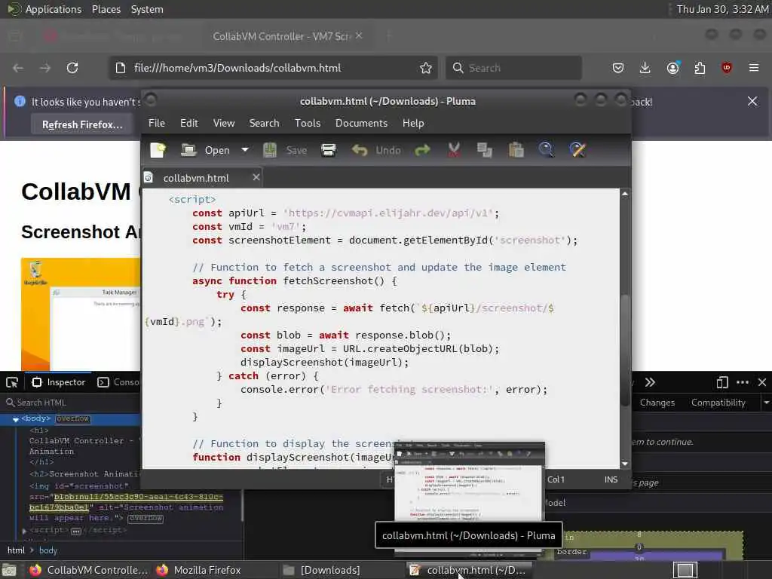Open the Help menu in Pluma
The image size is (772, 579).
point(413,123)
